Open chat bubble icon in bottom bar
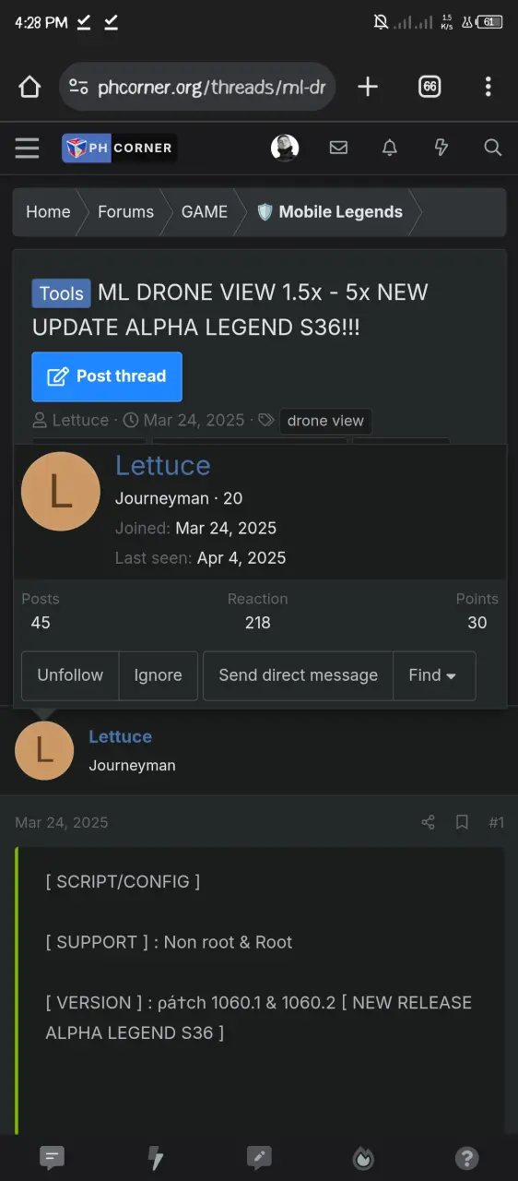Image resolution: width=518 pixels, height=1181 pixels. pyautogui.click(x=53, y=1158)
